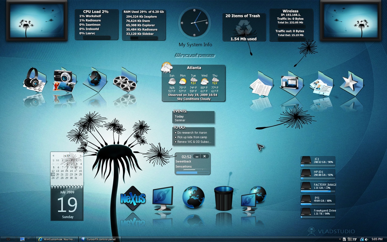Click Wednesday's forecast in the weather widget
Screen dimensions: 387x242
(x=204, y=83)
